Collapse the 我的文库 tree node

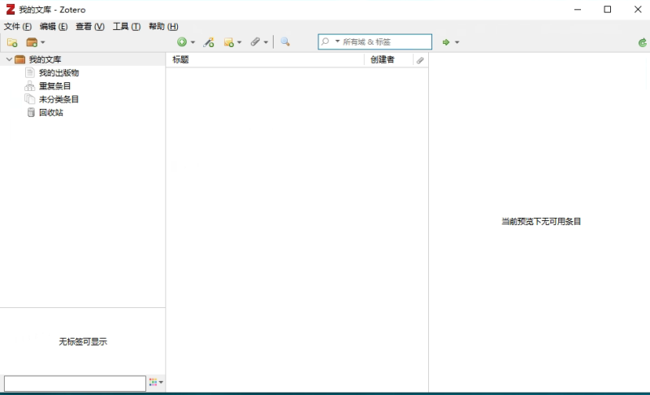(9, 59)
